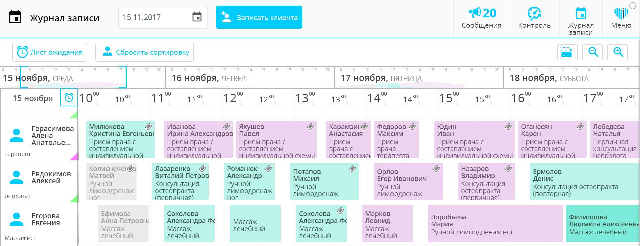Click ticket icon on second Соколова appointment
This screenshot has width=640, height=246.
340,211
